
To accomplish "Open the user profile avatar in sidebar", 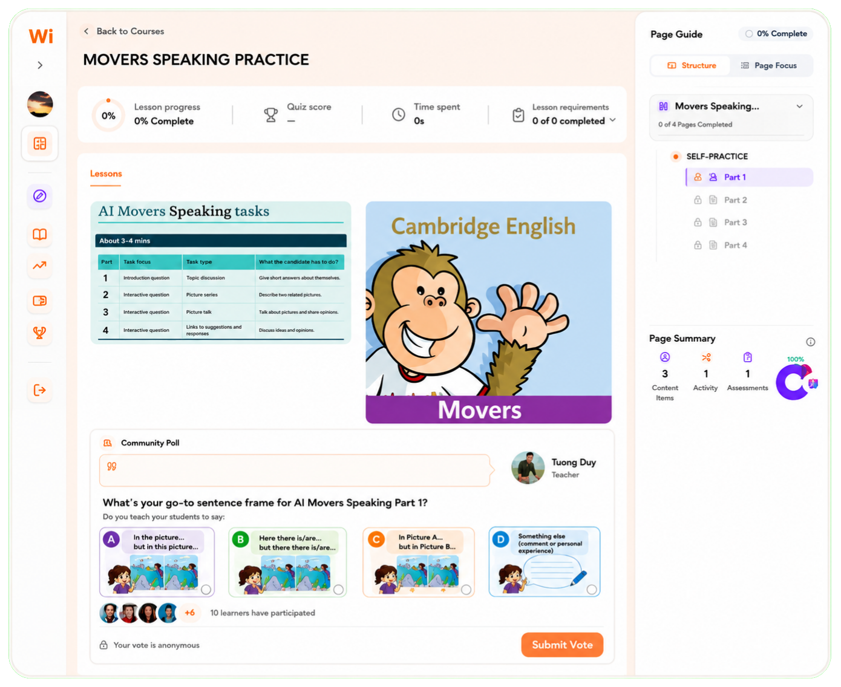I will point(40,104).
